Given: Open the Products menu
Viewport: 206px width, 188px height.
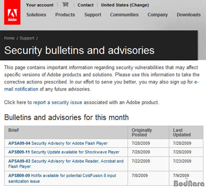Looking at the screenshot, I should click(65, 15).
